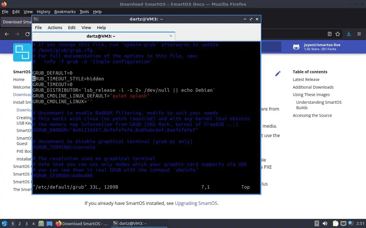Open the Firefox hamburger application menu
366x228 pixels.
click(359, 34)
